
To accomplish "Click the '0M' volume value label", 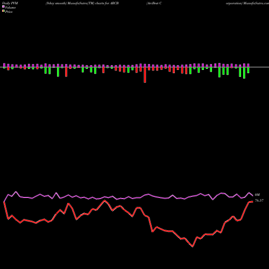I will coord(257,195).
